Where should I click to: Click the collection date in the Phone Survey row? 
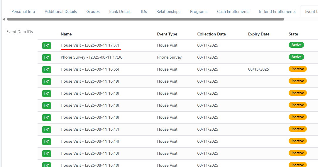click(x=208, y=57)
